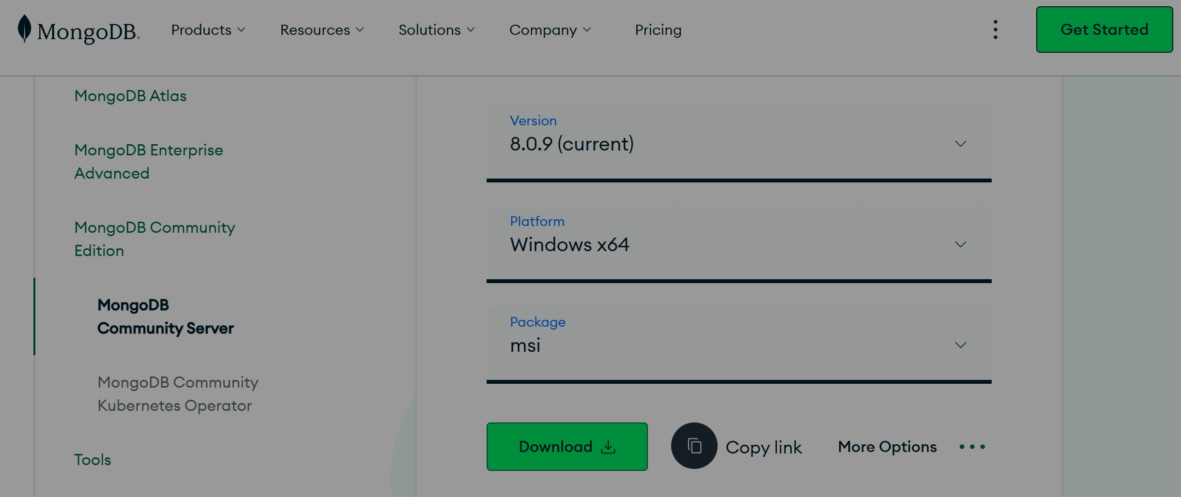Open MongoDB Atlas sidebar link
Screen dimensions: 1181x497
[130, 96]
